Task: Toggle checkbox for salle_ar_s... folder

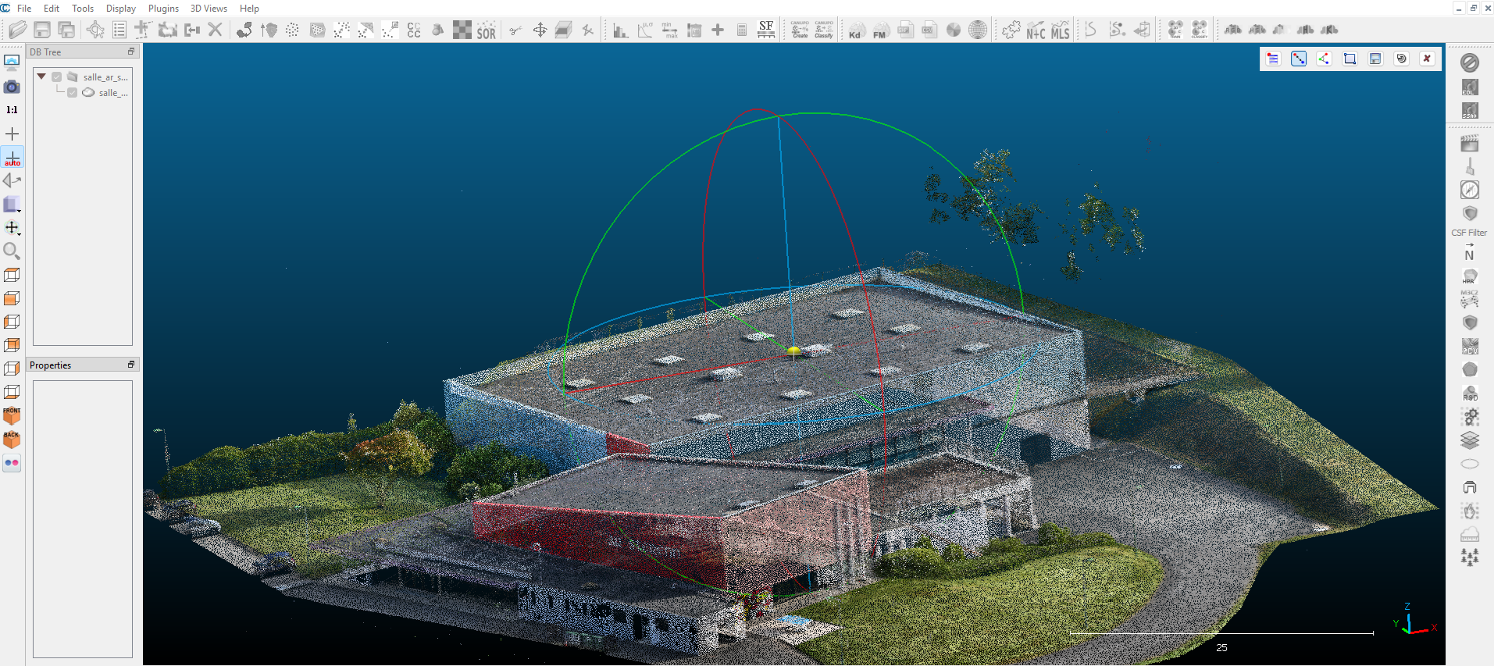Action: [x=57, y=77]
